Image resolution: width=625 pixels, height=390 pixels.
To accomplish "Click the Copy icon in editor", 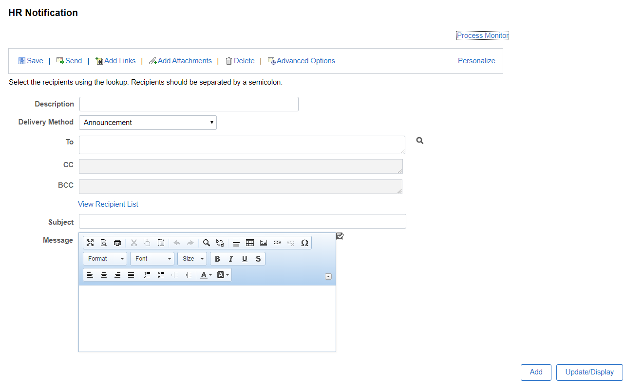I will [147, 243].
